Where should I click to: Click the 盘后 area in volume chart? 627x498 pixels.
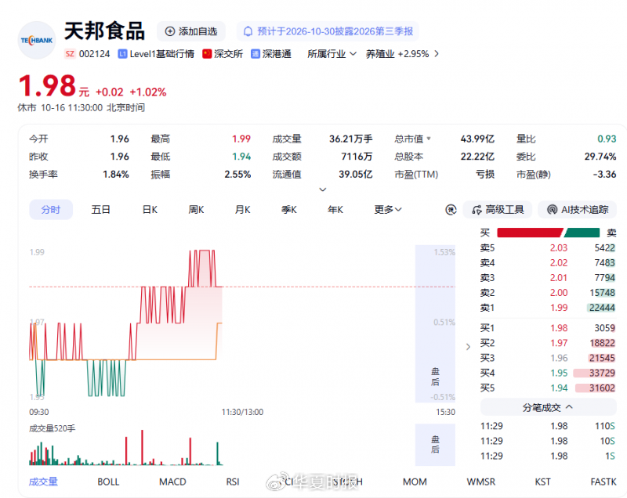(x=435, y=445)
